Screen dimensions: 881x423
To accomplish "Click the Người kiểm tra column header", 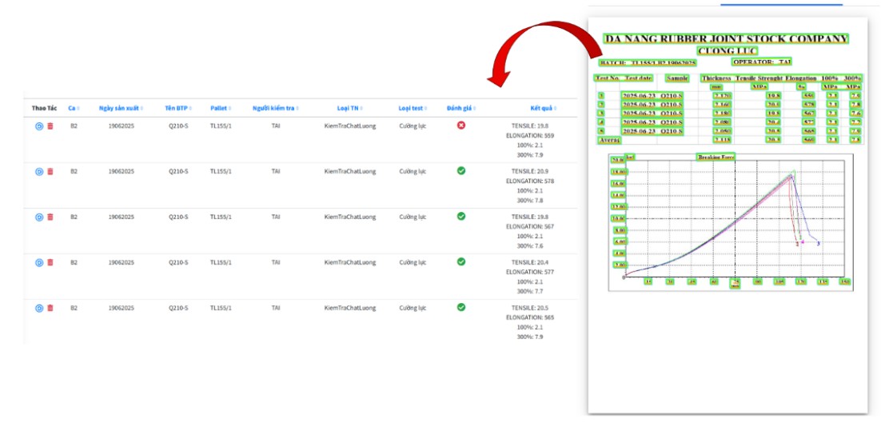I will click(274, 108).
